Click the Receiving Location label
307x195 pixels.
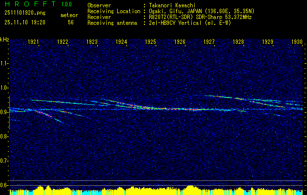tap(114, 11)
